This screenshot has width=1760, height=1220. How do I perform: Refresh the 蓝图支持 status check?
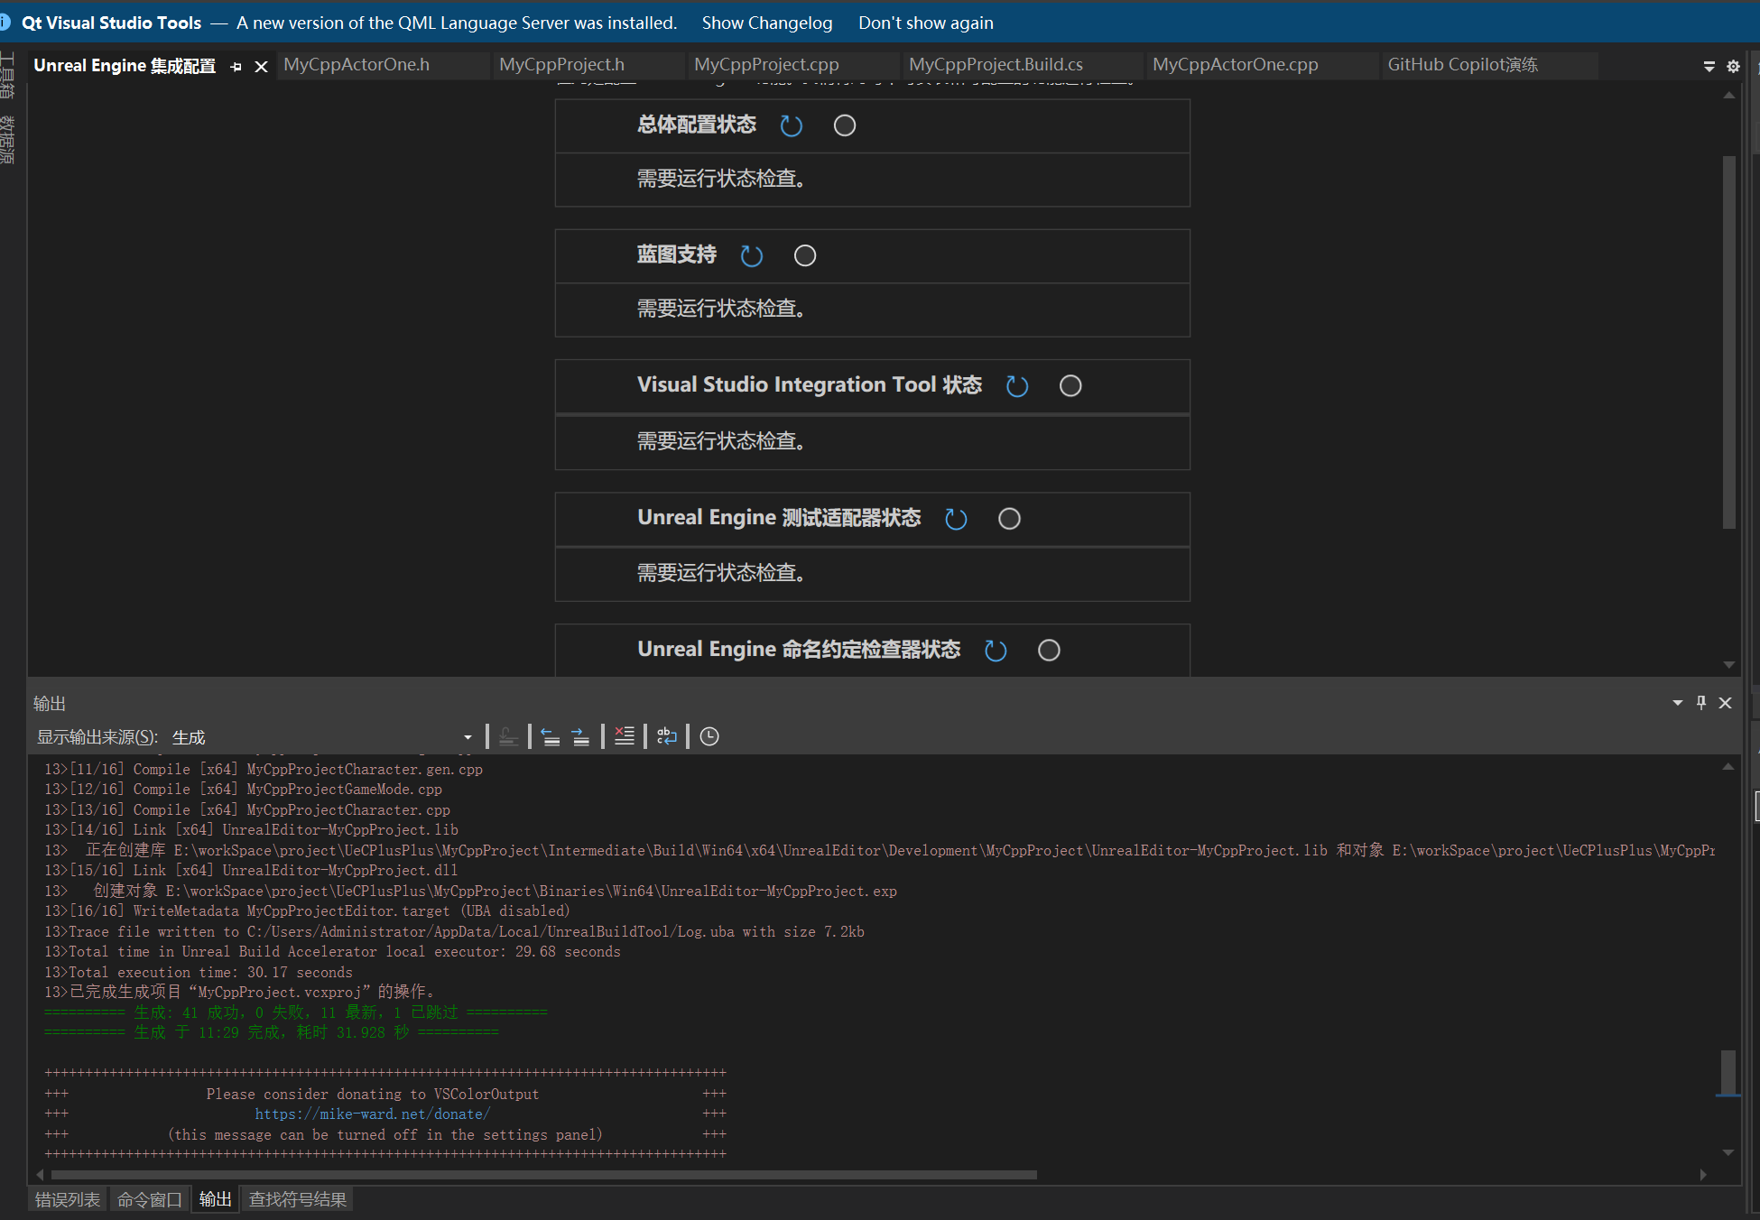pos(751,256)
